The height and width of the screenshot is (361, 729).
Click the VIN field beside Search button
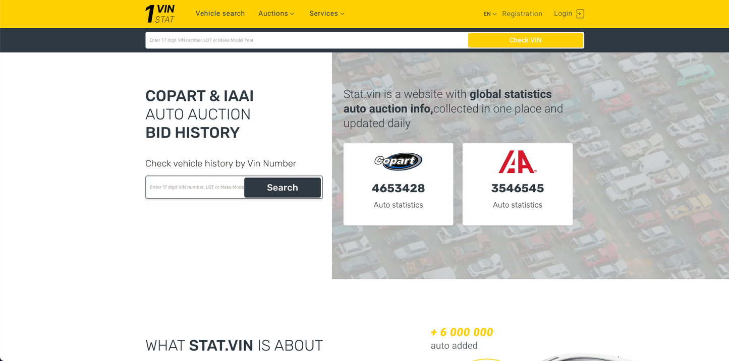tap(196, 187)
